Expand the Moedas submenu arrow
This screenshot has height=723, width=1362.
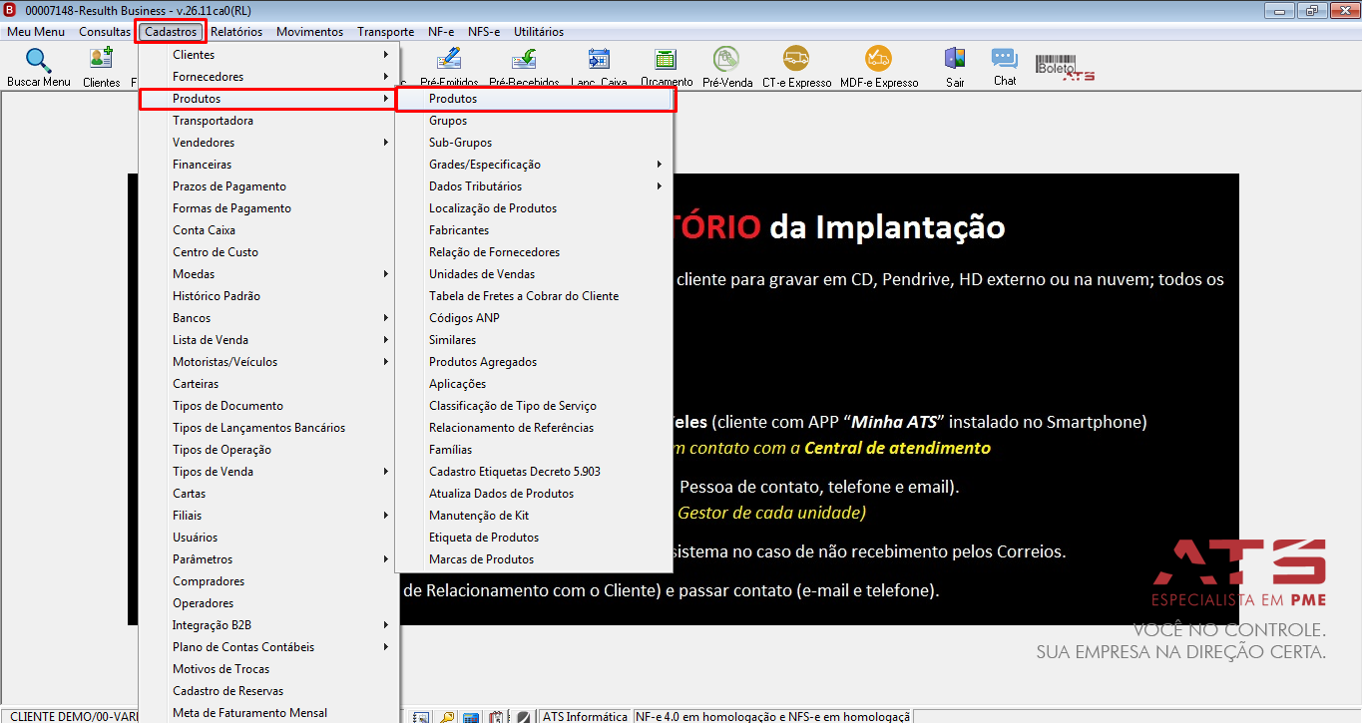[x=386, y=274]
